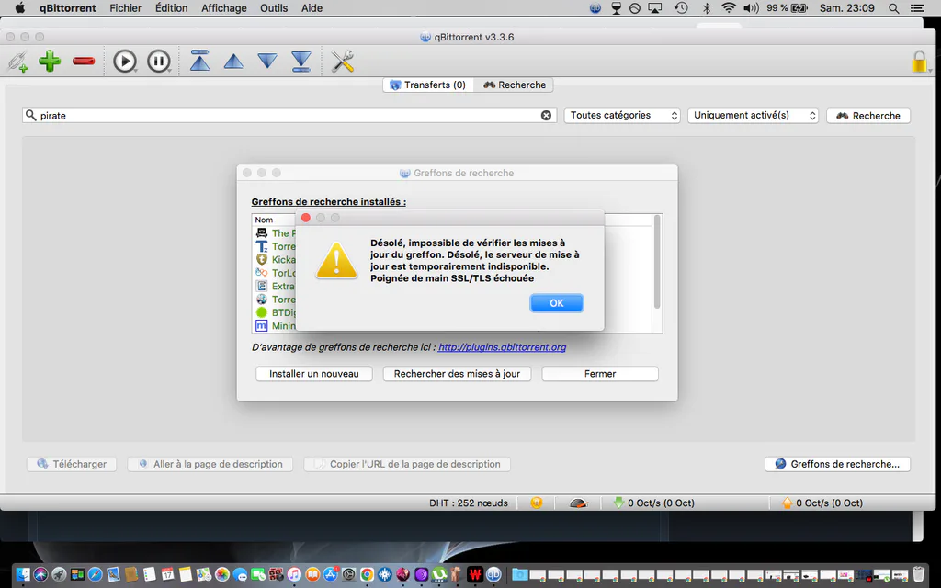This screenshot has width=941, height=588.
Task: Switch to the Recherche tab
Action: (515, 85)
